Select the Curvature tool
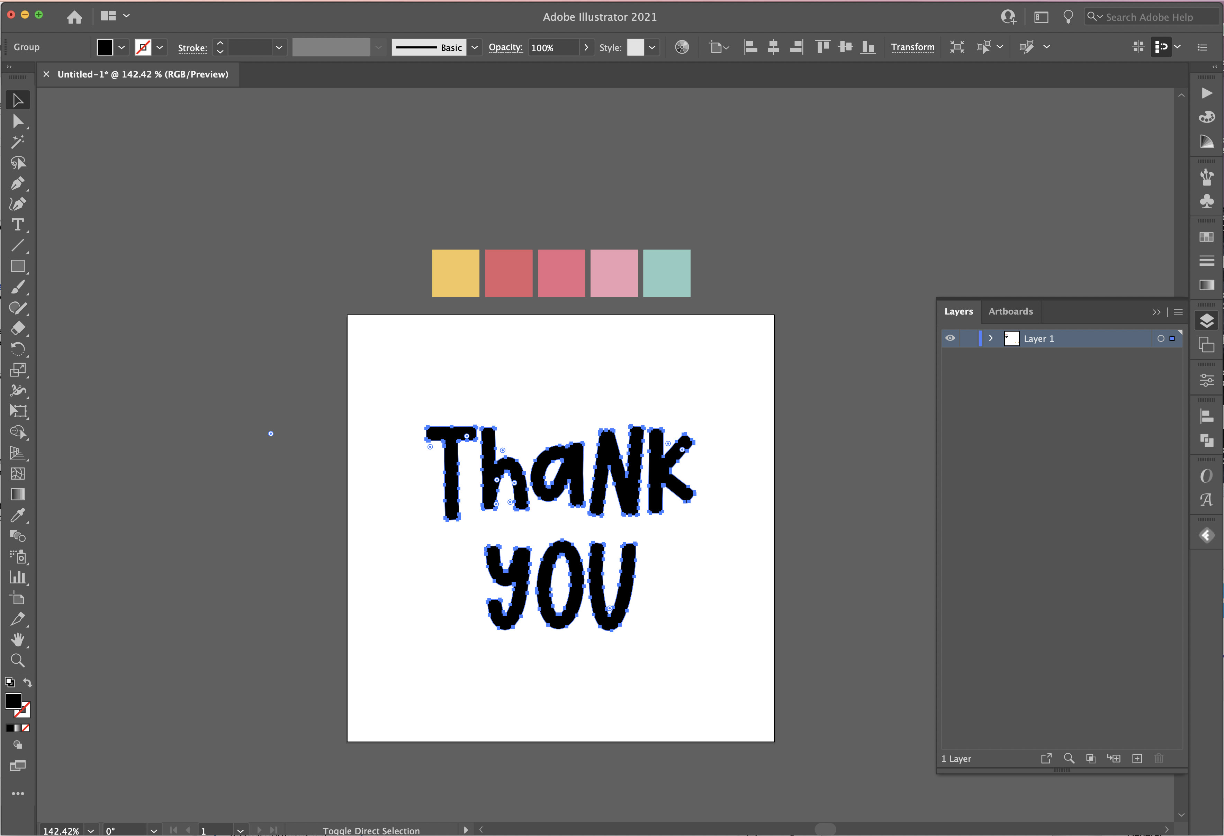 (x=17, y=204)
